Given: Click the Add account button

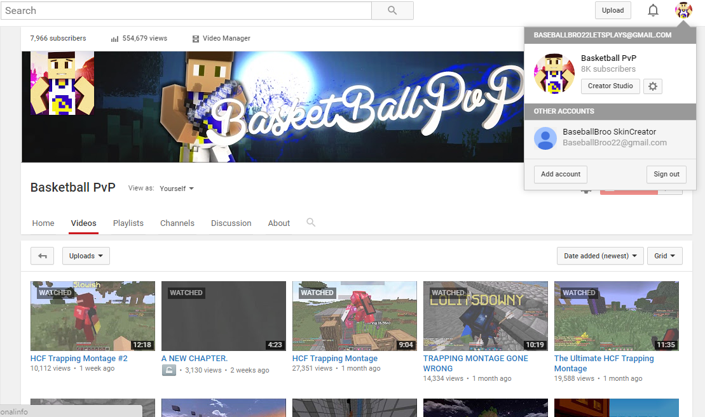Looking at the screenshot, I should (561, 174).
